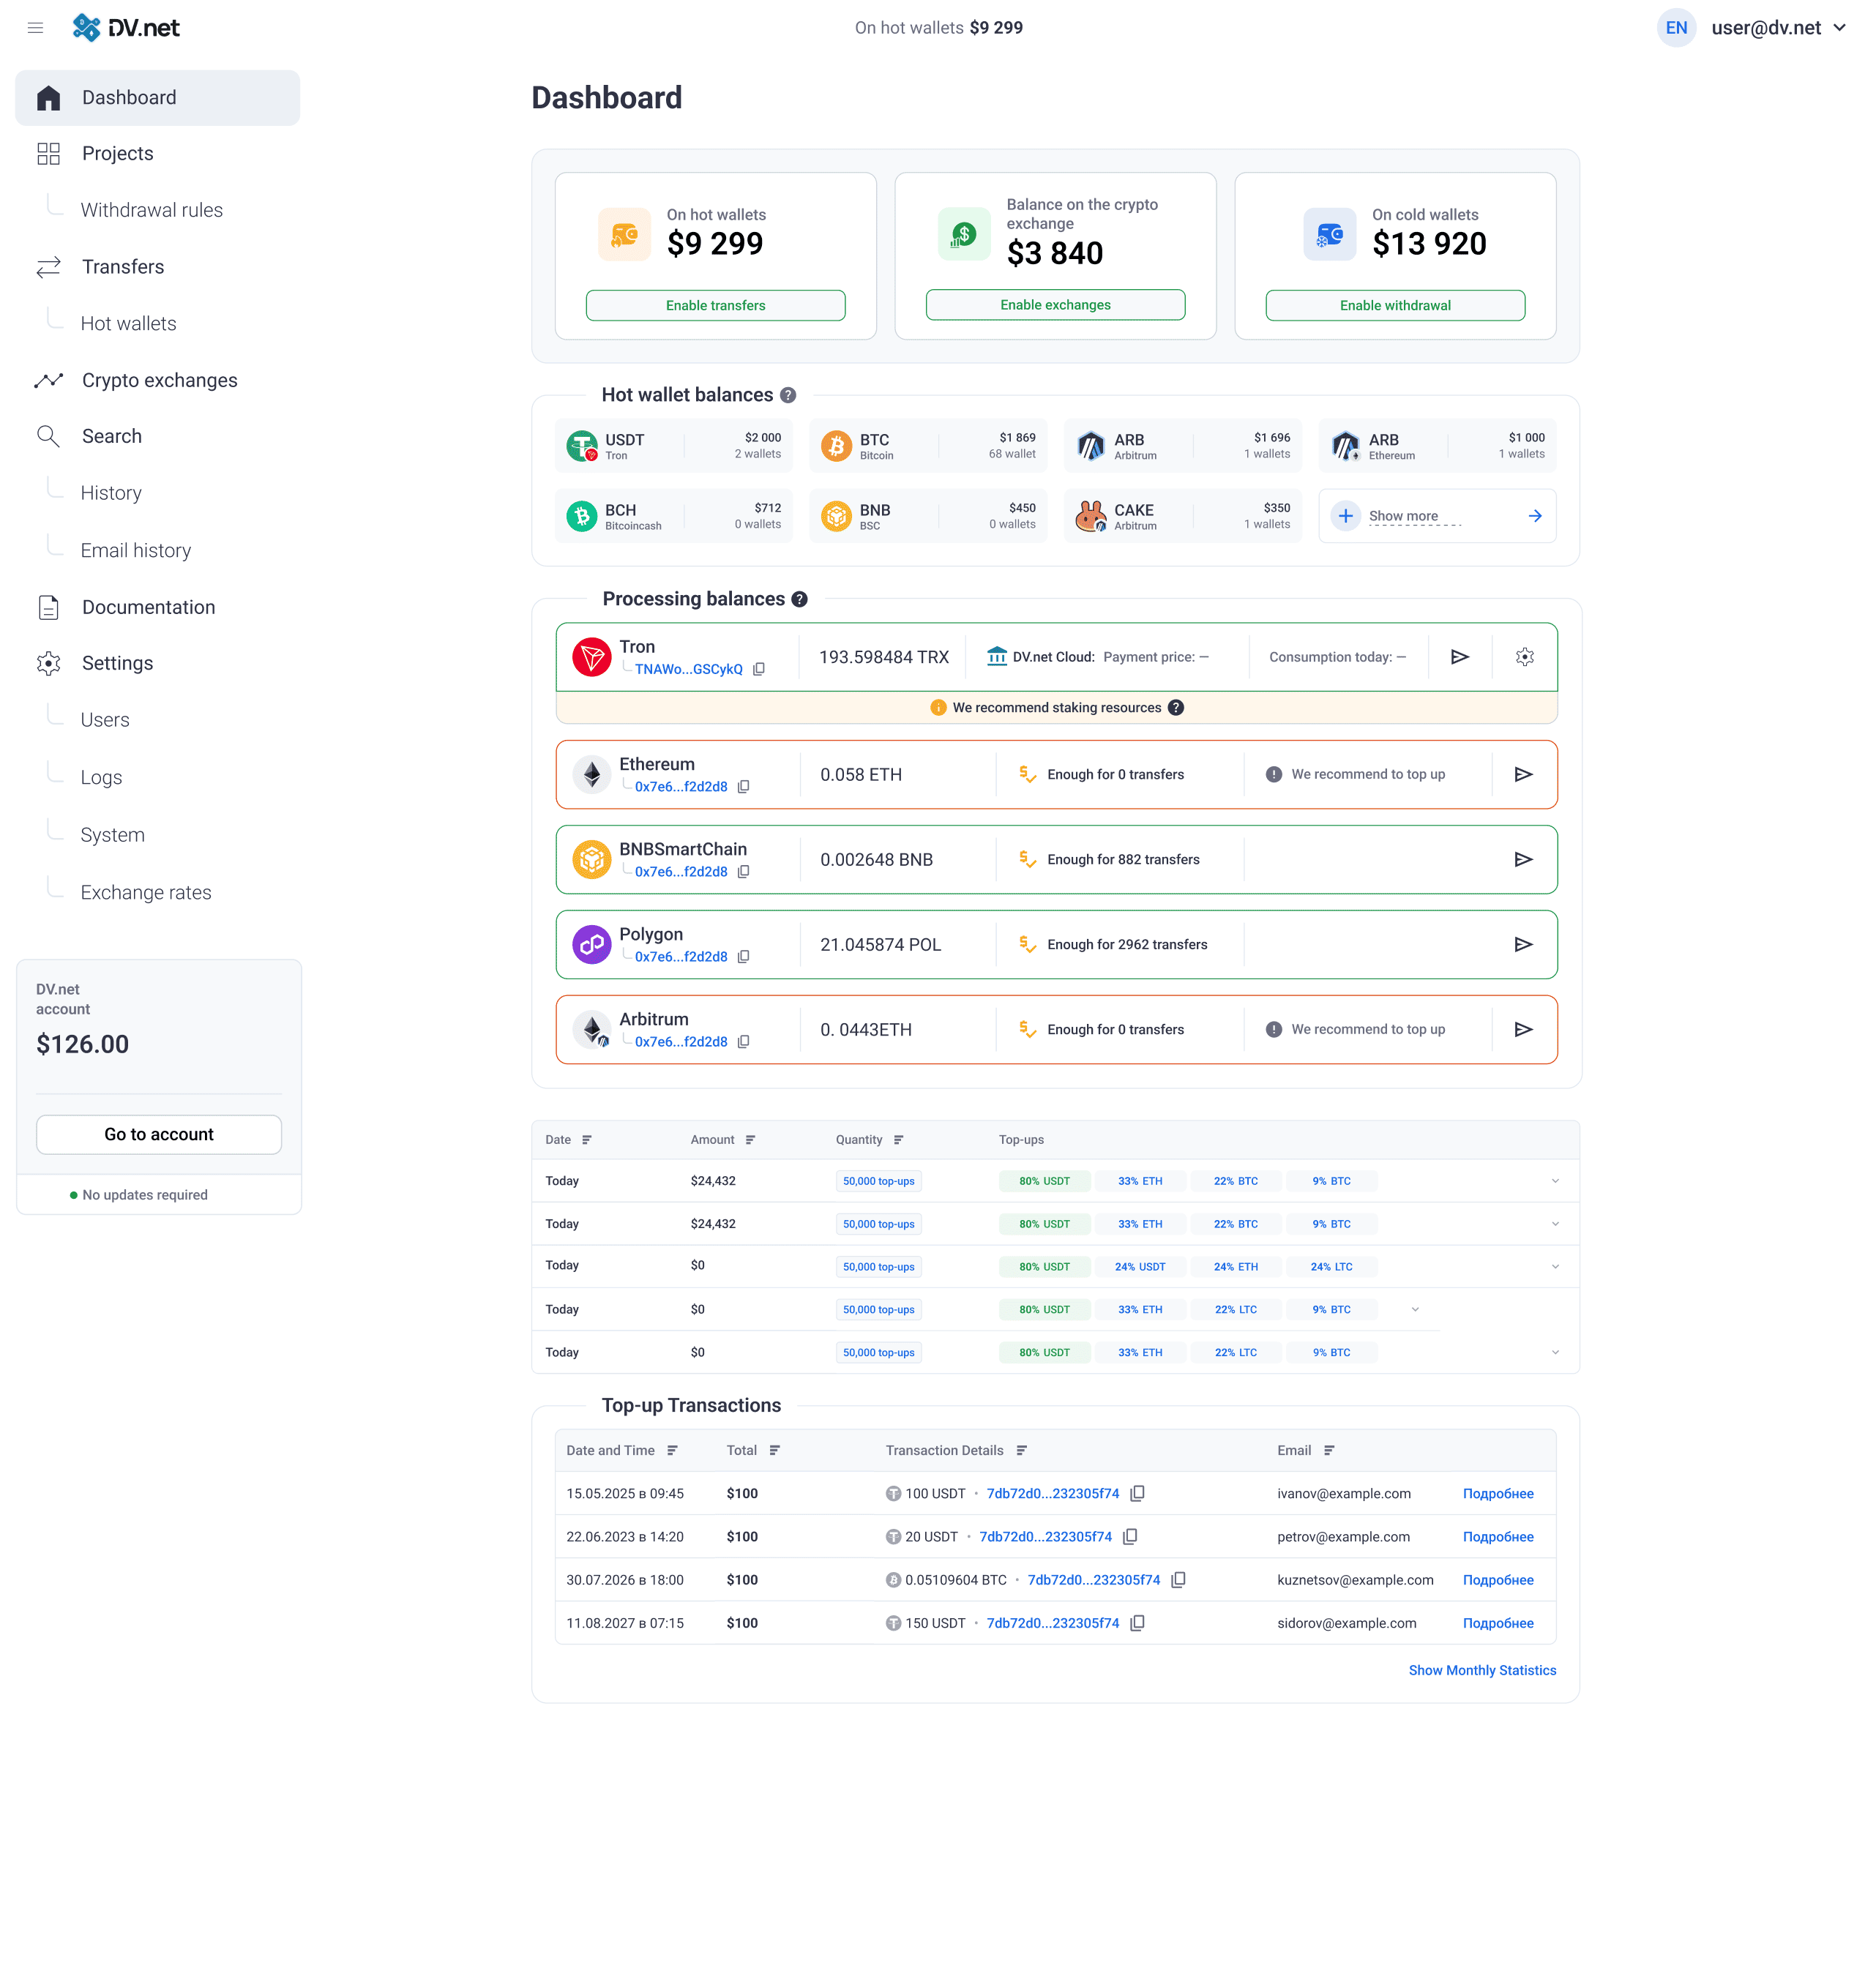Click the DV.net logo
1876x1979 pixels.
point(125,28)
